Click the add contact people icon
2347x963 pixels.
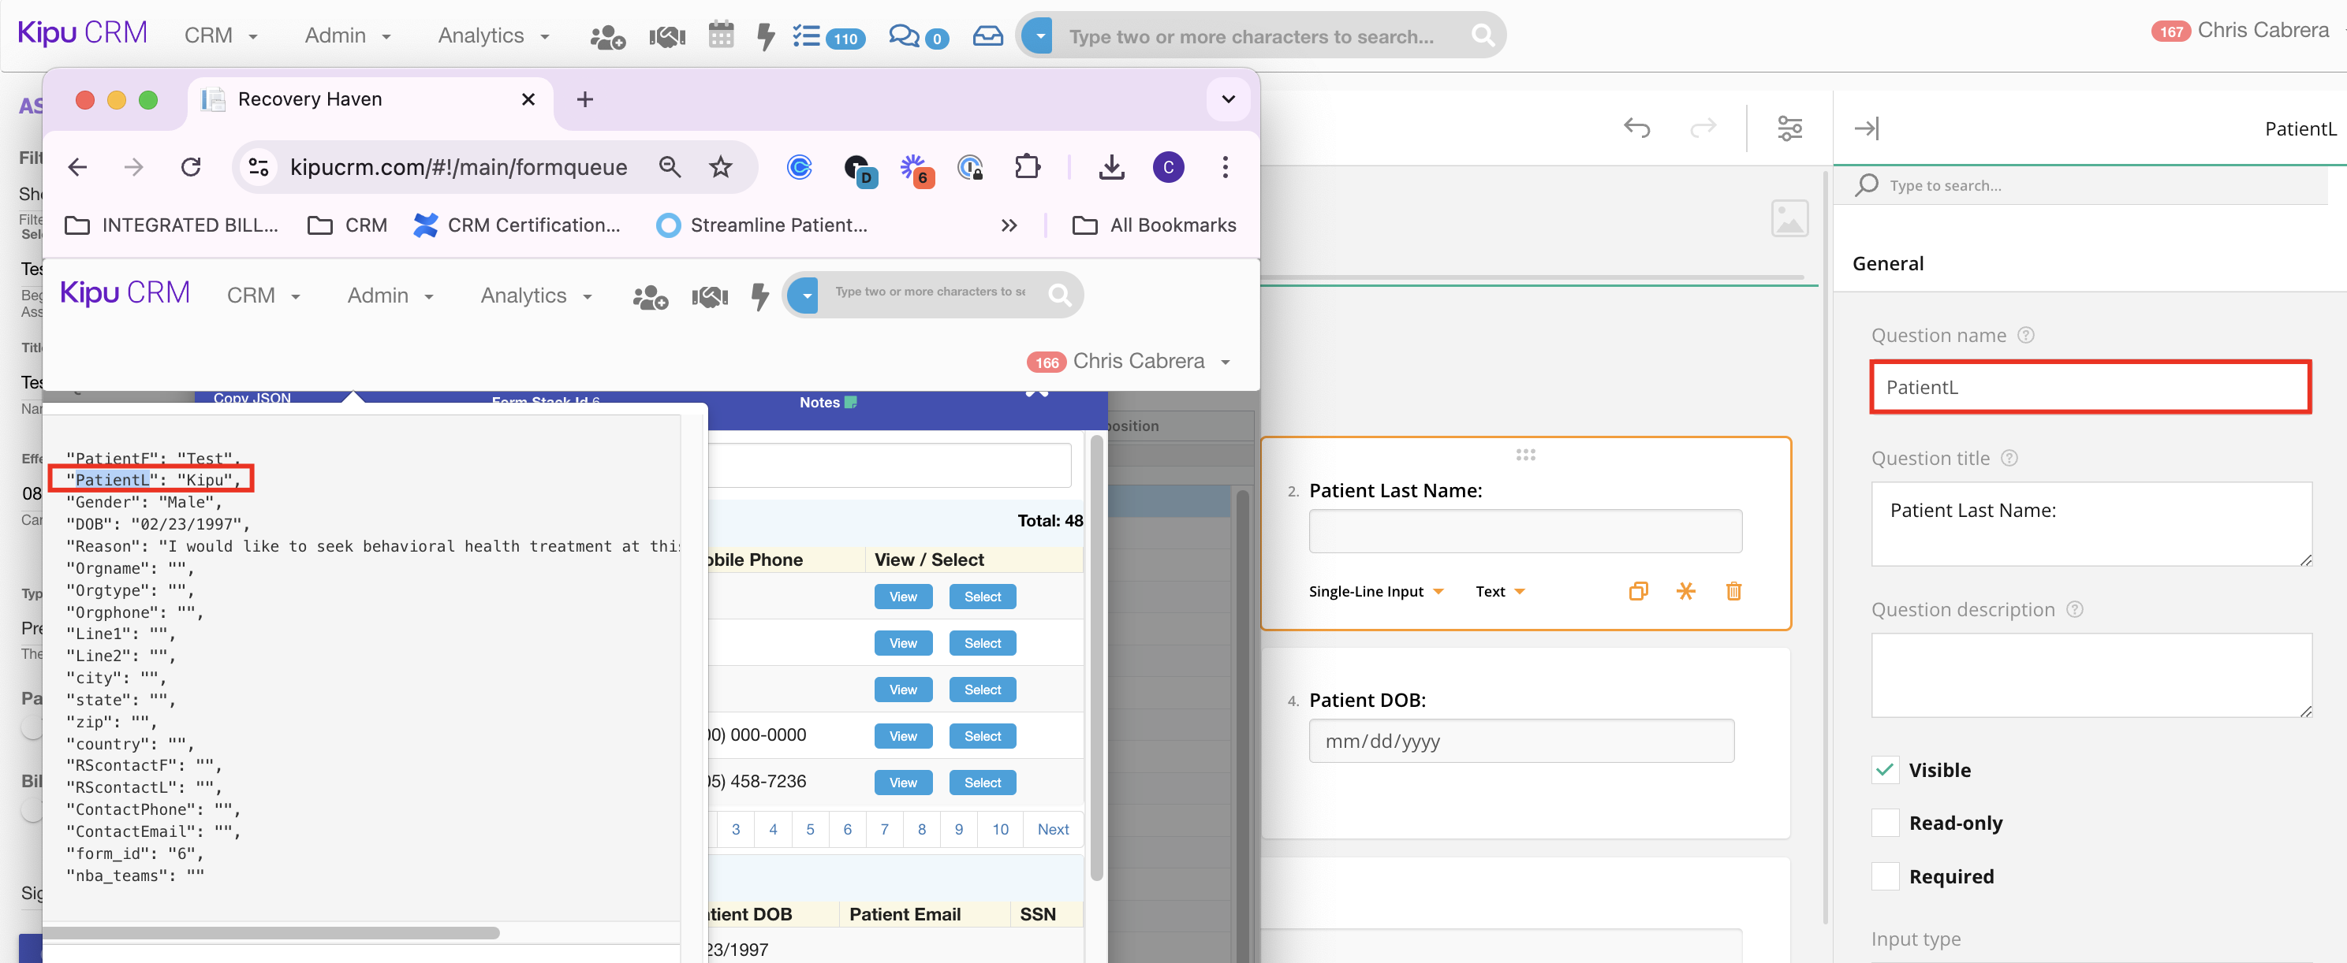pos(606,36)
